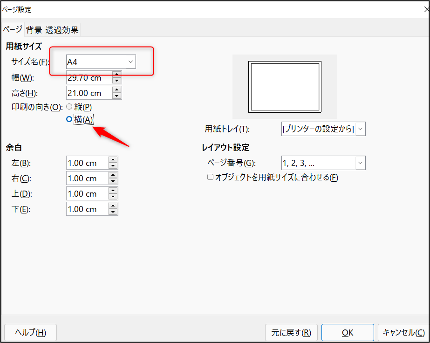Click the 下(E) bottom margin field
This screenshot has height=343, width=430.
[88, 209]
